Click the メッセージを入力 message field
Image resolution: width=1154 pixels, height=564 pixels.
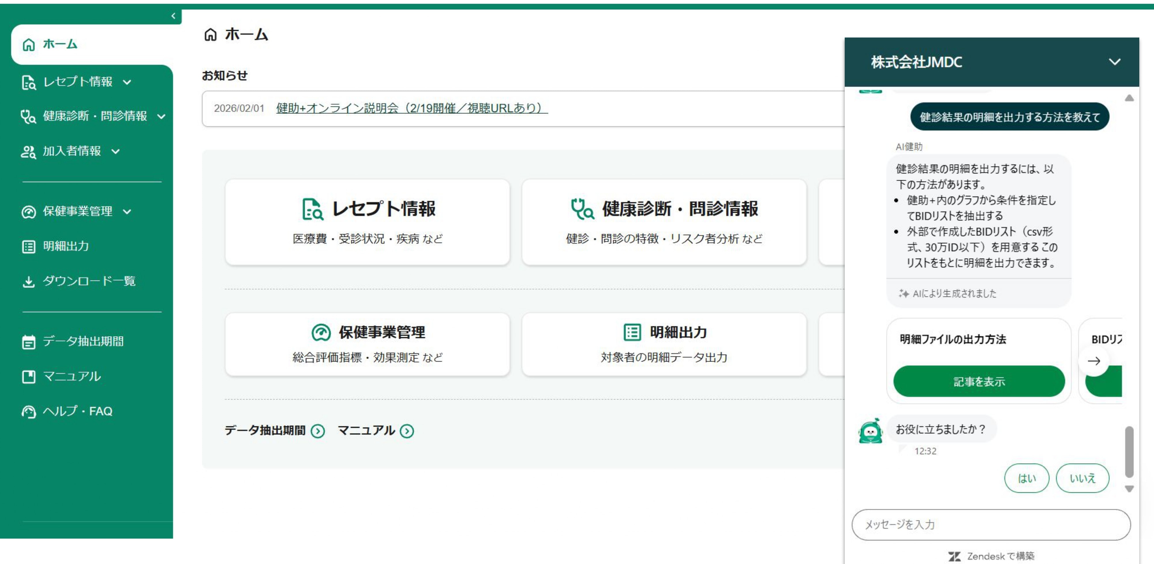click(x=990, y=524)
